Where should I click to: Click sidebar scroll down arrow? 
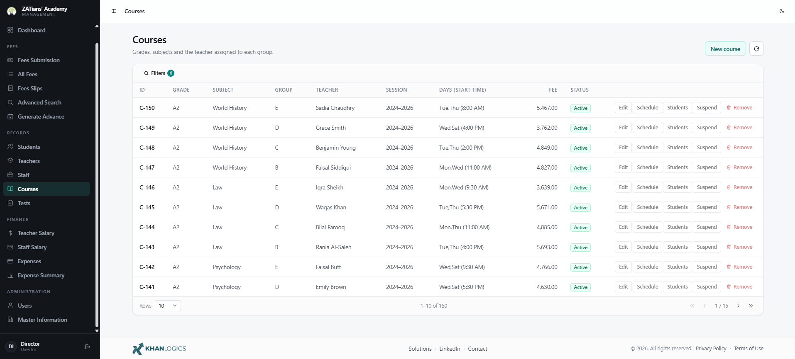(x=97, y=331)
